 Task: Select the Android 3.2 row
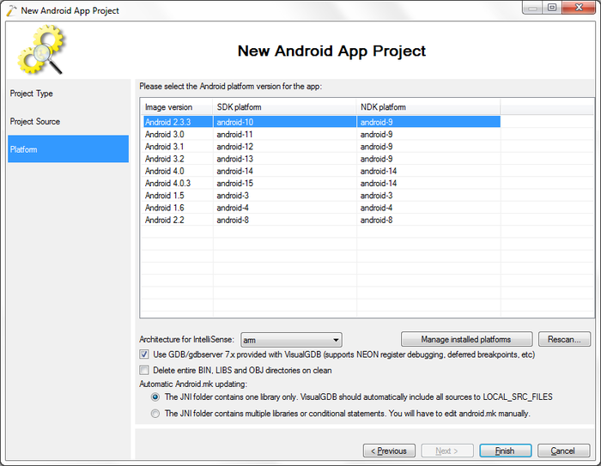(322, 159)
